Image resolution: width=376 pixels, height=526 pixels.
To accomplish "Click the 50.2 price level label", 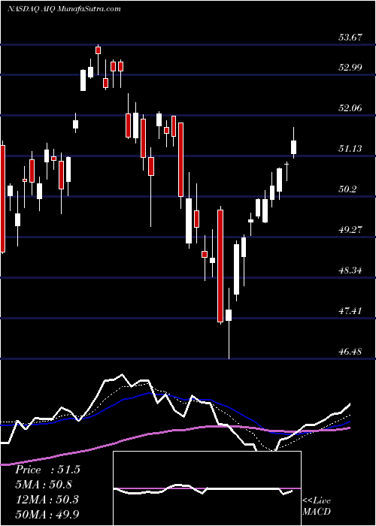I will pyautogui.click(x=347, y=189).
